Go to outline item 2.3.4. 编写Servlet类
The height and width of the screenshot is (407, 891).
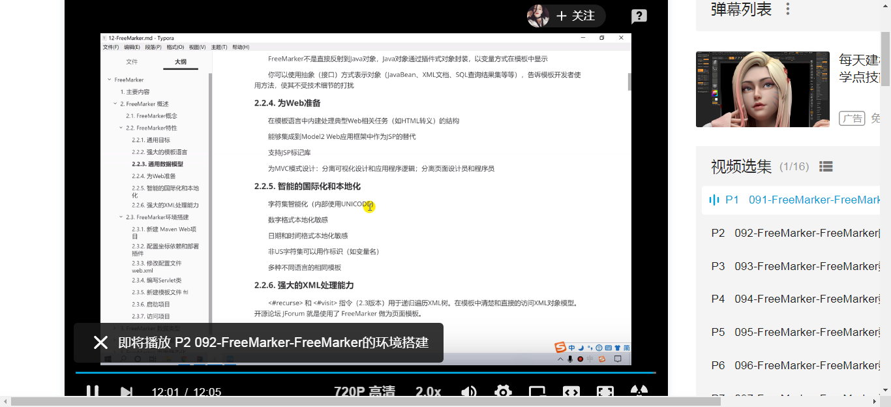click(157, 280)
